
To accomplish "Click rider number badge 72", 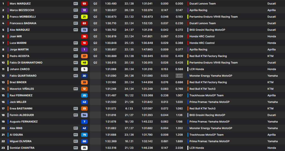I will pyautogui.click(x=84, y=10).
